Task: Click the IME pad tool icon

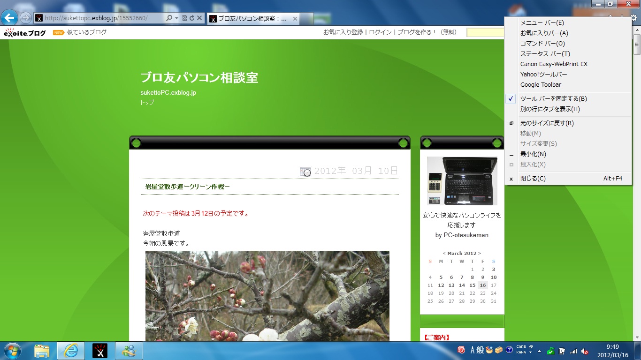Action: point(489,350)
